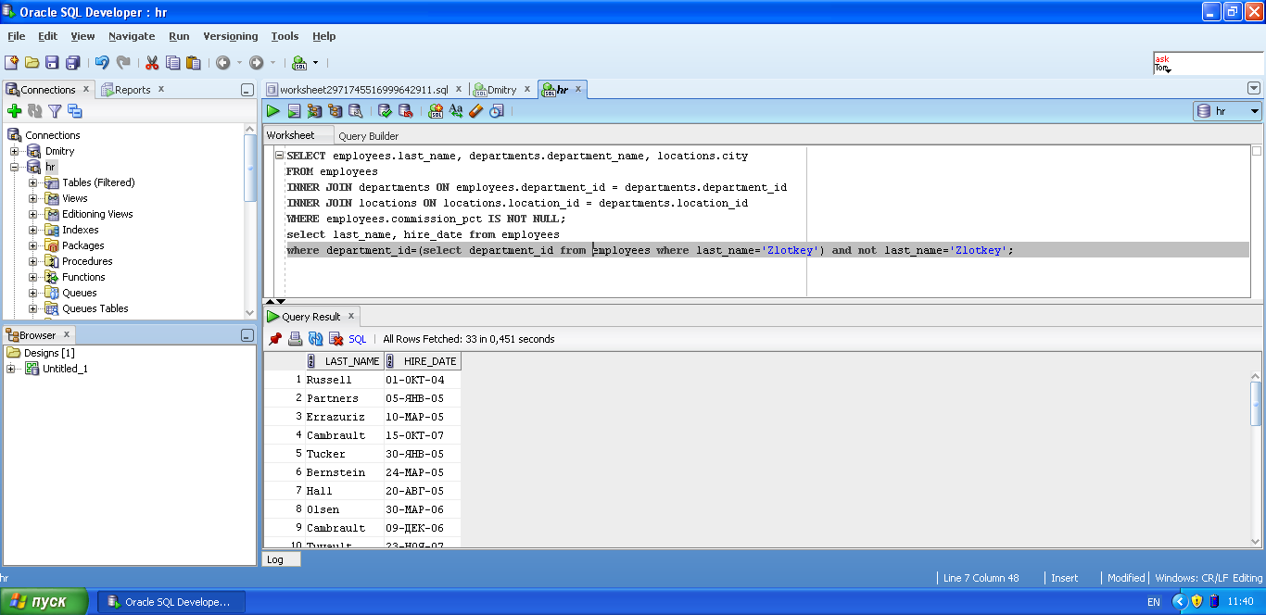
Task: Delete selected row icon in Query Result
Action: pos(336,339)
